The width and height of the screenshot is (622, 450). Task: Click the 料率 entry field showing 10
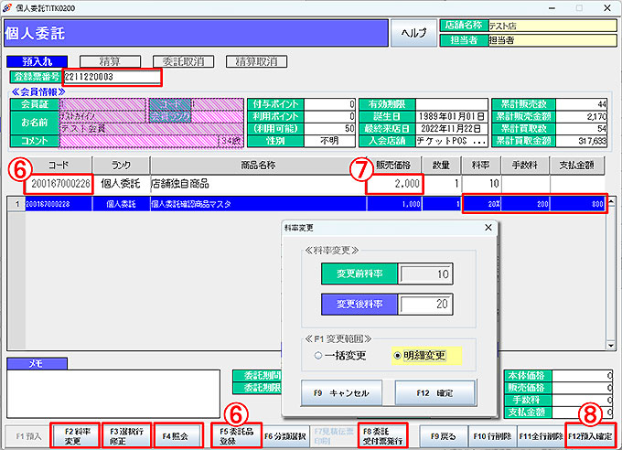481,184
